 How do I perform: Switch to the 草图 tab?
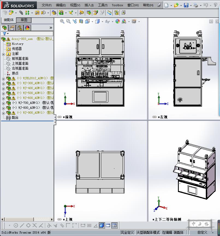24,20
